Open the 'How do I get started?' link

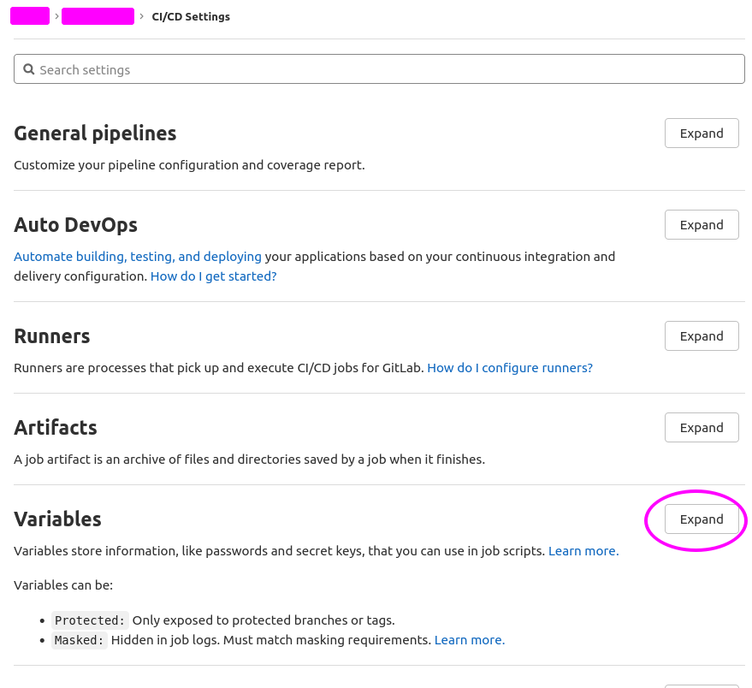point(214,276)
